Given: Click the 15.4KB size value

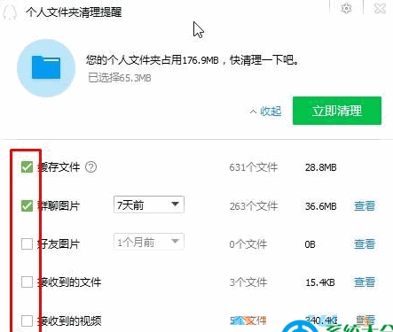Looking at the screenshot, I should pos(320,282).
